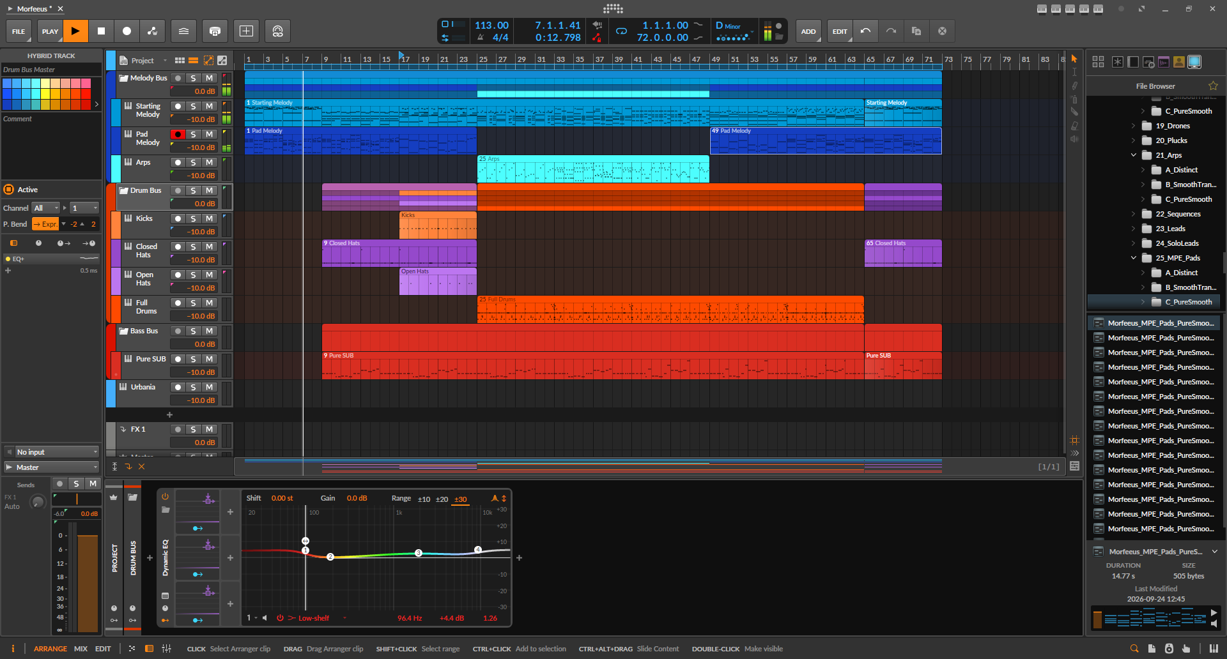
Task: Open the FILE menu
Action: pyautogui.click(x=19, y=31)
